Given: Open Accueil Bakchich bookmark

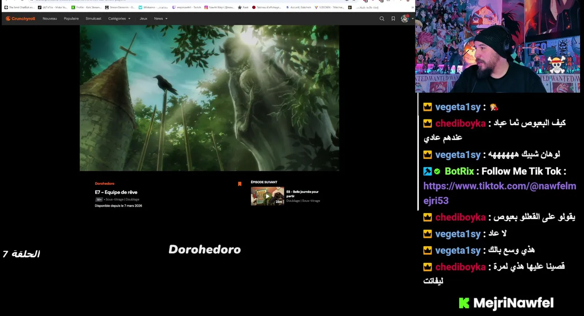Looking at the screenshot, I should coord(298,7).
